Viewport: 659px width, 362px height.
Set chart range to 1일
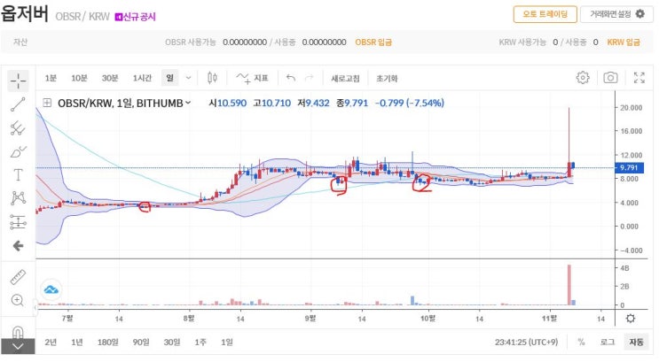[227, 343]
